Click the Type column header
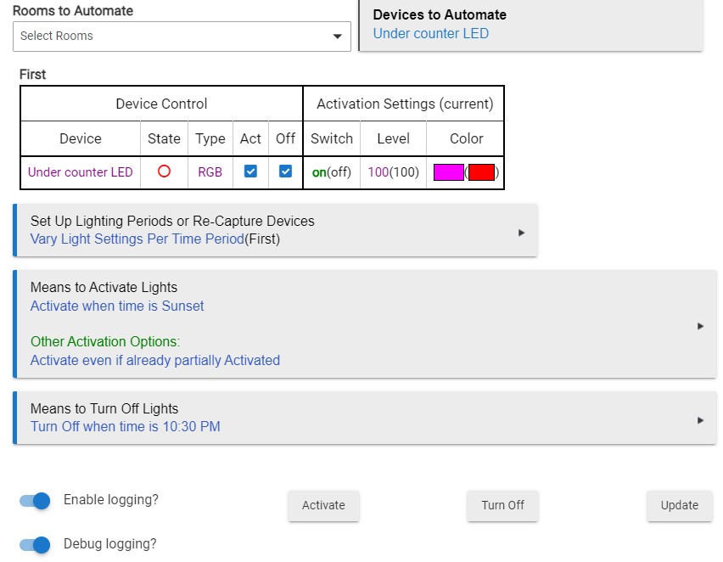Image resolution: width=723 pixels, height=562 pixels. (210, 139)
